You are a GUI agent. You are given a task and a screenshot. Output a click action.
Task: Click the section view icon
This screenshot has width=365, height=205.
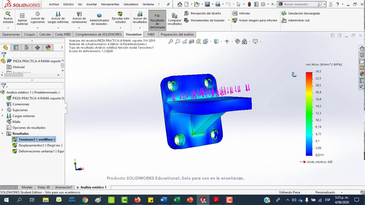[192, 42]
